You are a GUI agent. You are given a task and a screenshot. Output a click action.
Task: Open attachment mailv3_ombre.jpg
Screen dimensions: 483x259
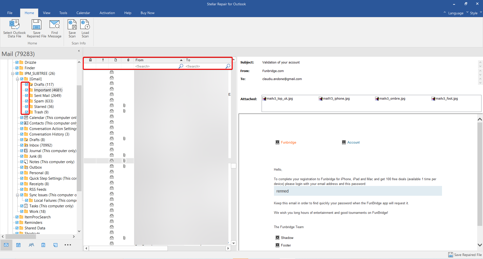pyautogui.click(x=390, y=99)
